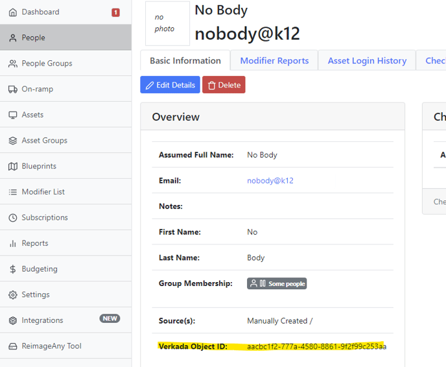
Task: Select the On-ramp truck icon
Action: pos(13,89)
